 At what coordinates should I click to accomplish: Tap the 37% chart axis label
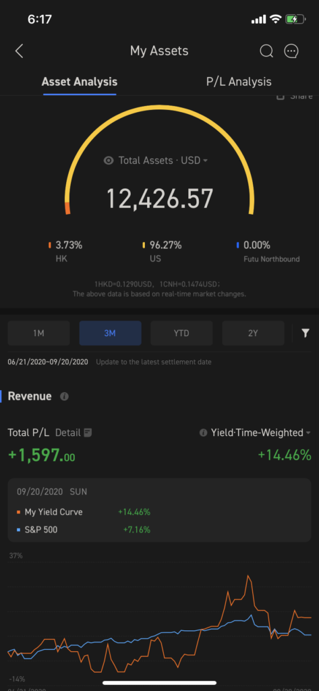click(16, 556)
